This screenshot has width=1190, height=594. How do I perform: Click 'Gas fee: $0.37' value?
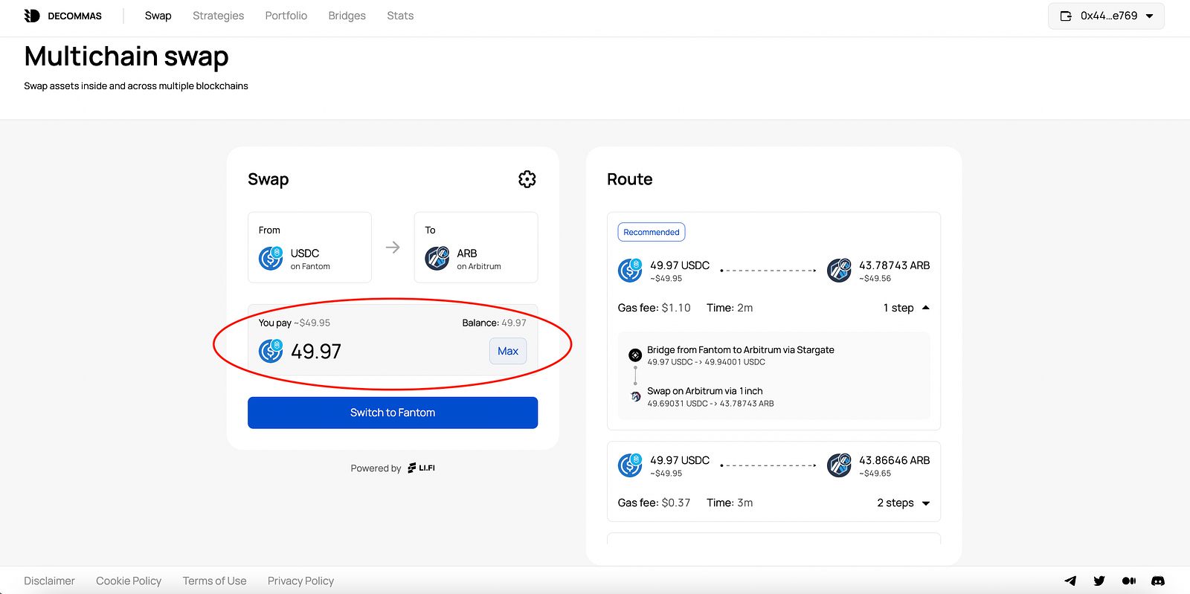(654, 503)
